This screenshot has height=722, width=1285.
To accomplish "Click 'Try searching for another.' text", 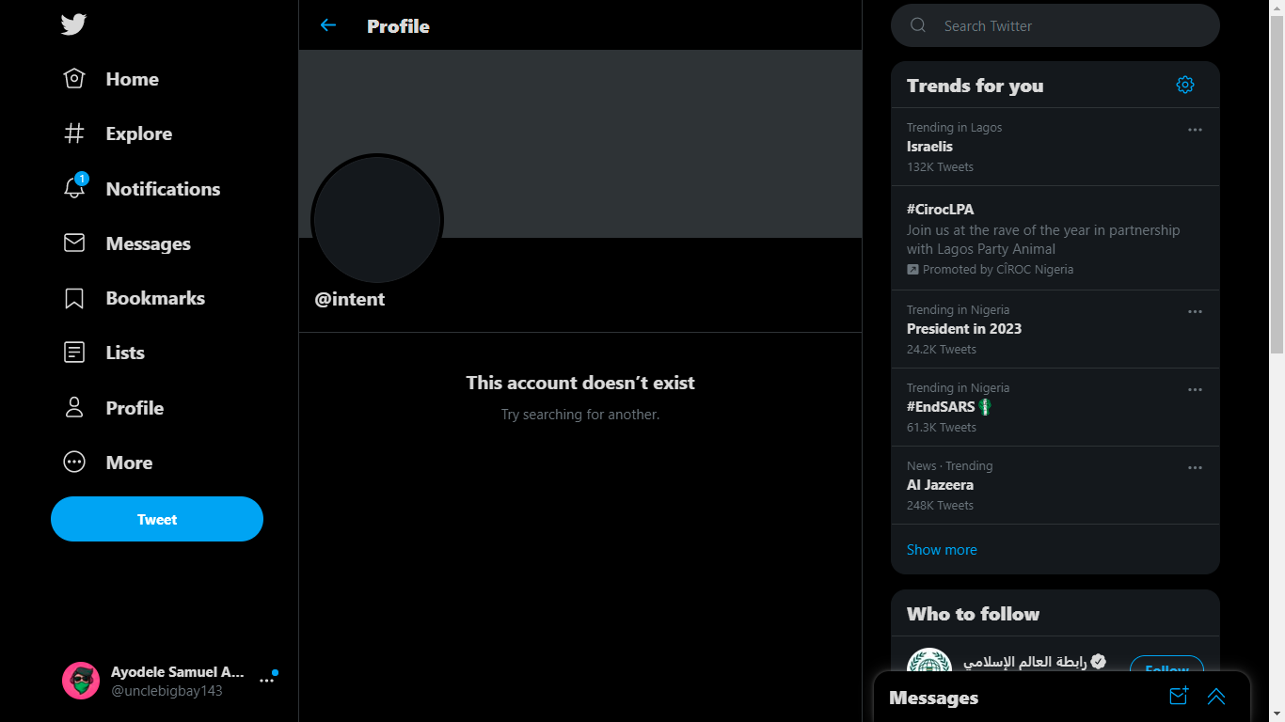I will point(580,415).
